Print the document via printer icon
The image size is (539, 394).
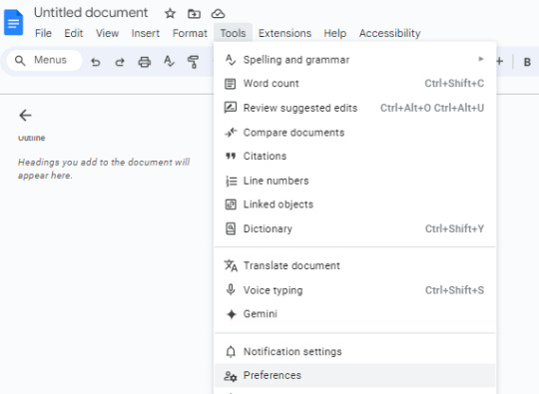pyautogui.click(x=145, y=62)
